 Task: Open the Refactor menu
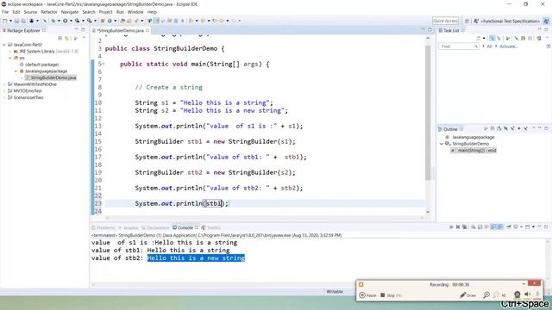pyautogui.click(x=49, y=12)
